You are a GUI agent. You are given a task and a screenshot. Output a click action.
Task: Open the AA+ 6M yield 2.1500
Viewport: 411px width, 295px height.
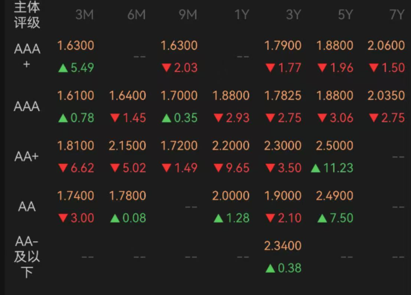click(x=127, y=146)
